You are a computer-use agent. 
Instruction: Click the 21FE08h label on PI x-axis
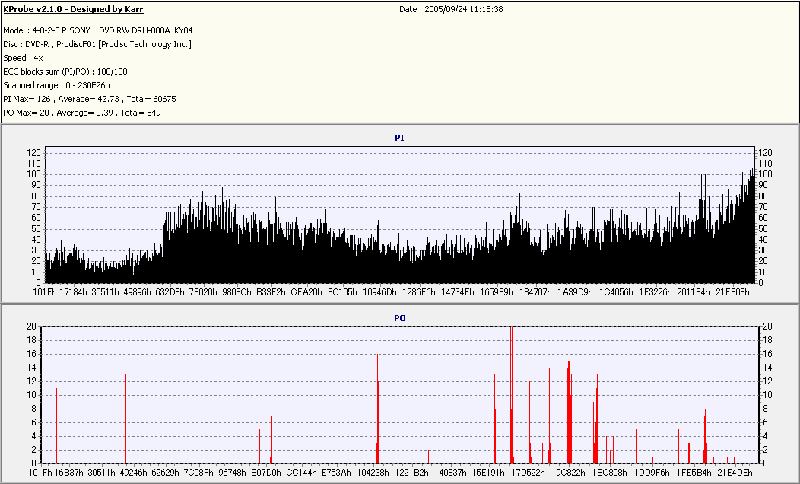coord(734,291)
